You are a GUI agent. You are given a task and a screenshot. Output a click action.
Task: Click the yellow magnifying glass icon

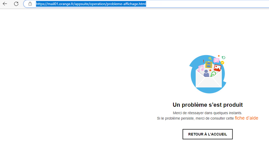point(210,58)
